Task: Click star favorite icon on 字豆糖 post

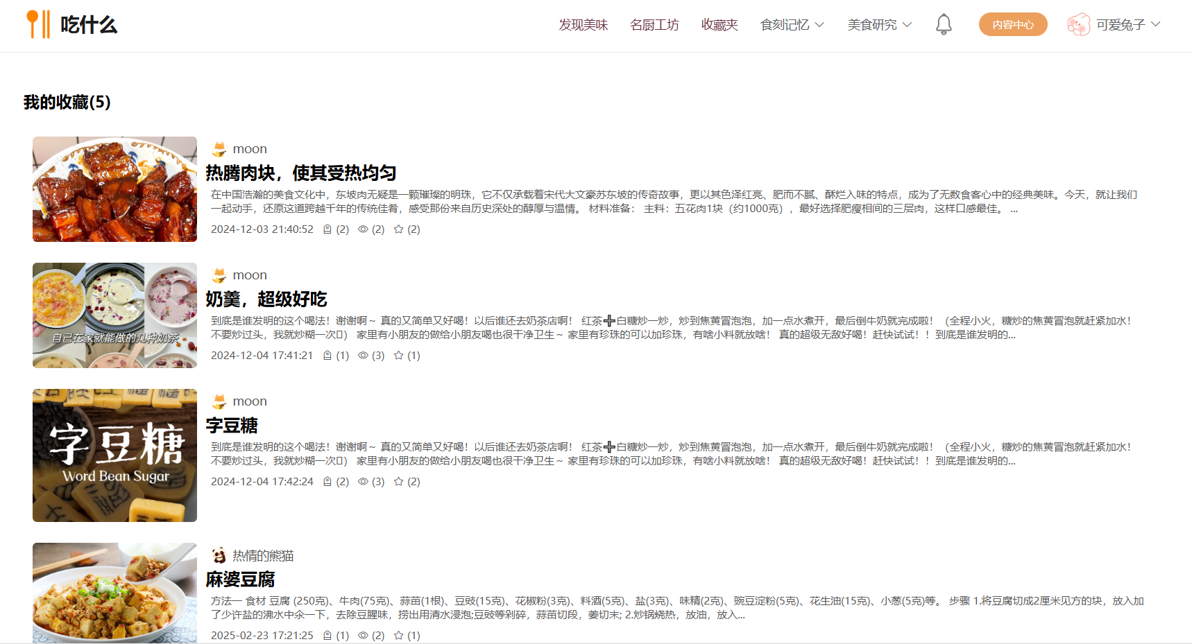Action: (x=399, y=482)
